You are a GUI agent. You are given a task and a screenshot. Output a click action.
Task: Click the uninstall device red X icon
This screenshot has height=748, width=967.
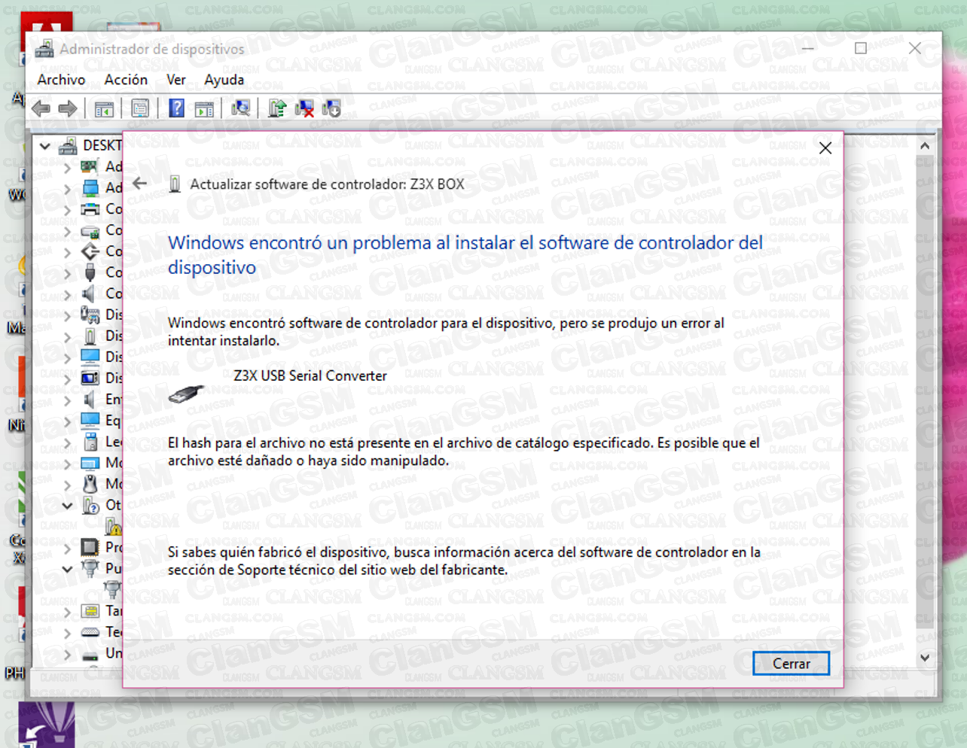pos(304,108)
